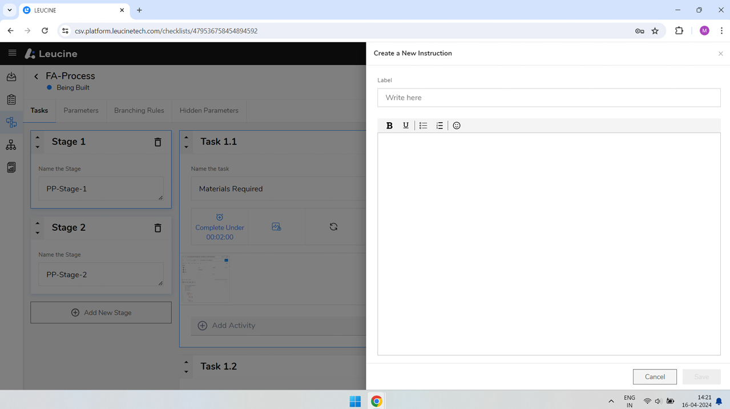Switch to the Parameters tab

(81, 110)
